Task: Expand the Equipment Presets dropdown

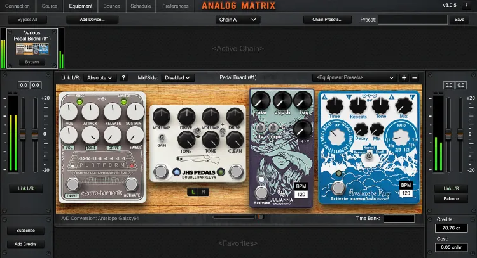Action: pos(354,77)
